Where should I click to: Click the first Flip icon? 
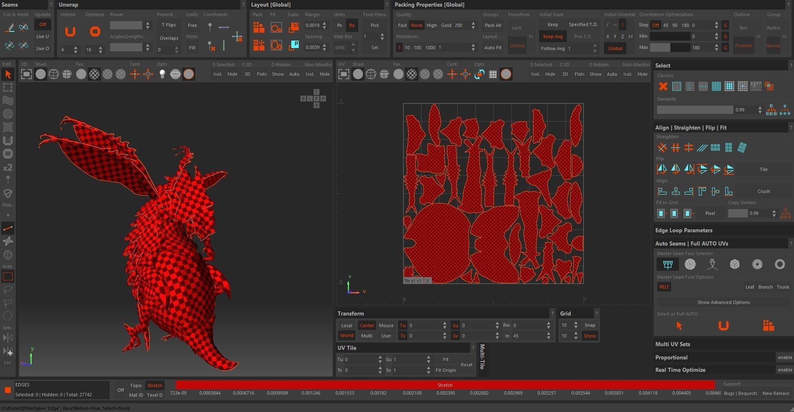pos(662,169)
